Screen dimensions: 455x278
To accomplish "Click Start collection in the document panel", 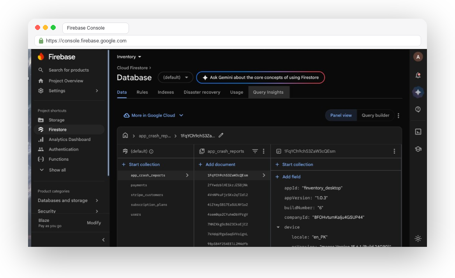I will [294, 164].
